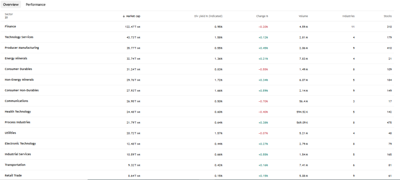
Task: Click Retail Trade dividend yield 0.15%
Action: pos(218,176)
